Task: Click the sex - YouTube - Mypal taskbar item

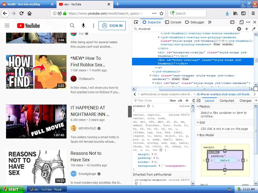Action: click(47, 189)
